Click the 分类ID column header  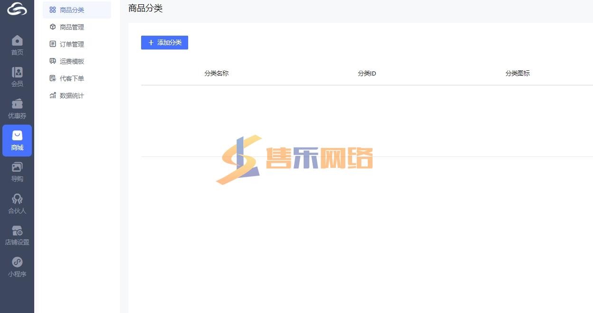pos(367,73)
